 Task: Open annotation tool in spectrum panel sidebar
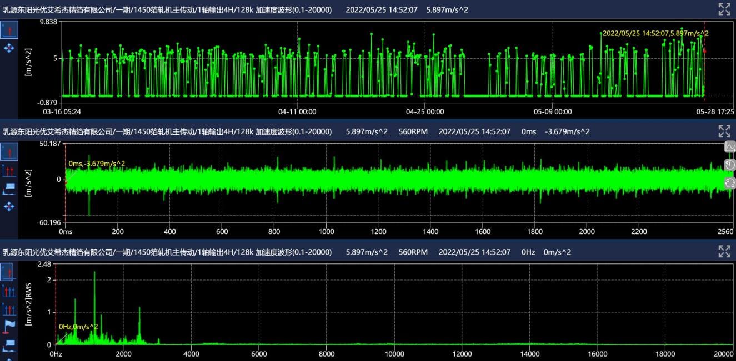[9, 345]
